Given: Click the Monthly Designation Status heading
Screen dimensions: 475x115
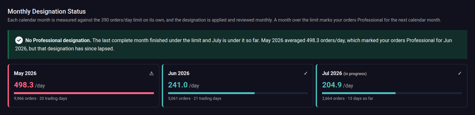Looking at the screenshot, I should [47, 11].
